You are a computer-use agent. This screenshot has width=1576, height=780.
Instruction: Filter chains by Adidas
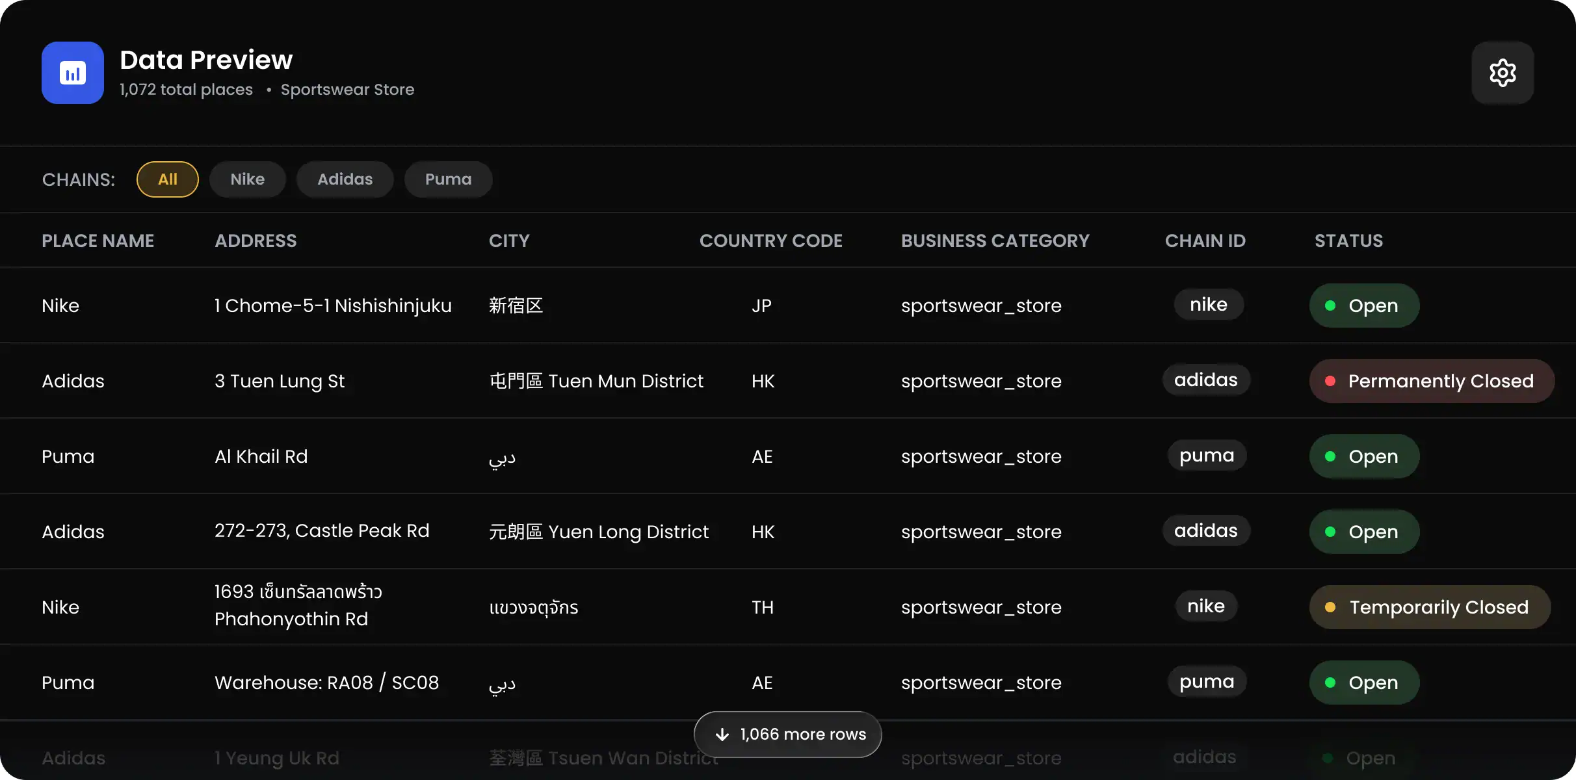pos(345,179)
